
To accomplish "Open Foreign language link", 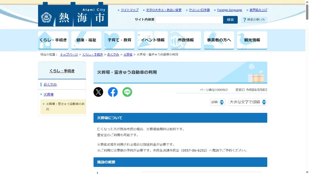I will click(229, 10).
